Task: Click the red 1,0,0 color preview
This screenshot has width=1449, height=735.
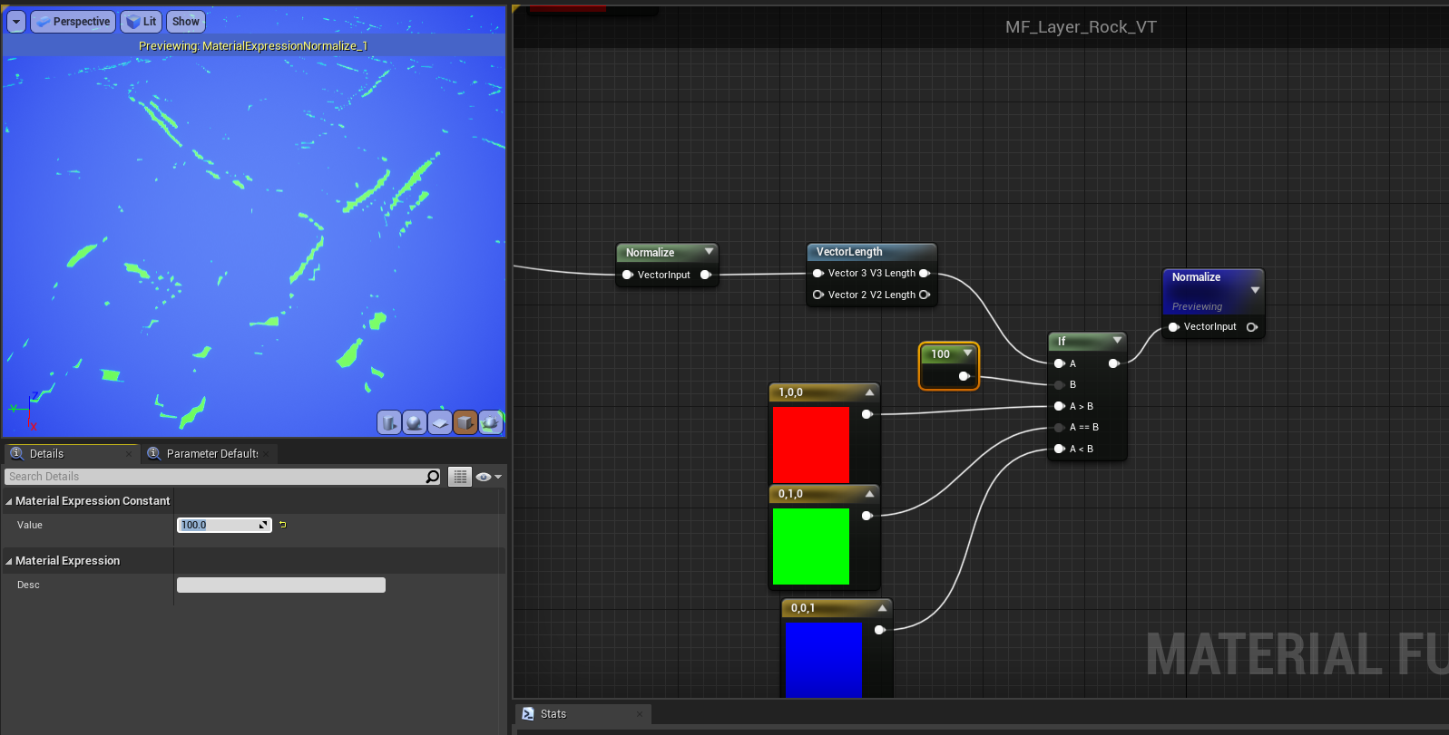Action: point(810,444)
